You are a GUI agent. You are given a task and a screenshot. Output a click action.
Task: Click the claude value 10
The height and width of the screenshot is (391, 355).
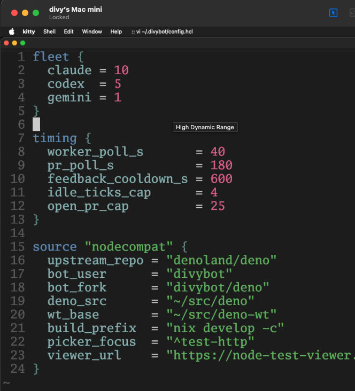[121, 71]
